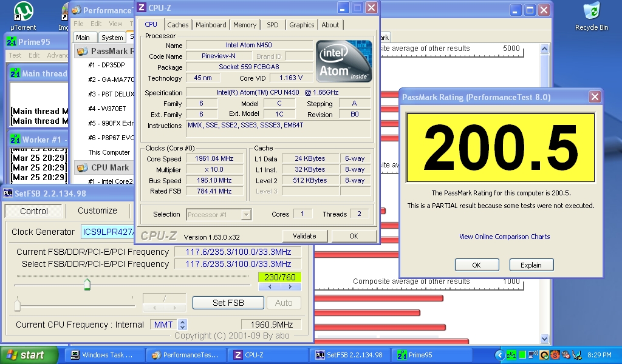Click the green square tray icon
This screenshot has height=364, width=622.
pos(522,355)
